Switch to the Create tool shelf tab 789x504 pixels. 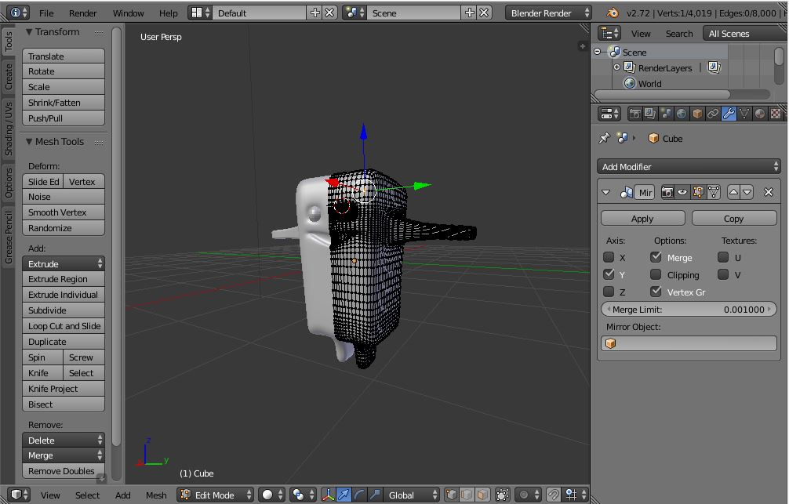pyautogui.click(x=9, y=77)
